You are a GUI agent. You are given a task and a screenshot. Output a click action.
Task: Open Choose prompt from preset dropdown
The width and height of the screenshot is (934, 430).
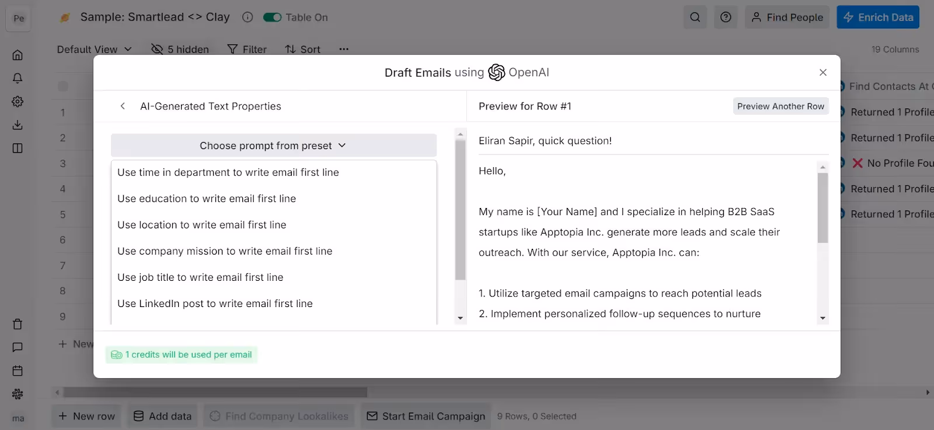(273, 146)
